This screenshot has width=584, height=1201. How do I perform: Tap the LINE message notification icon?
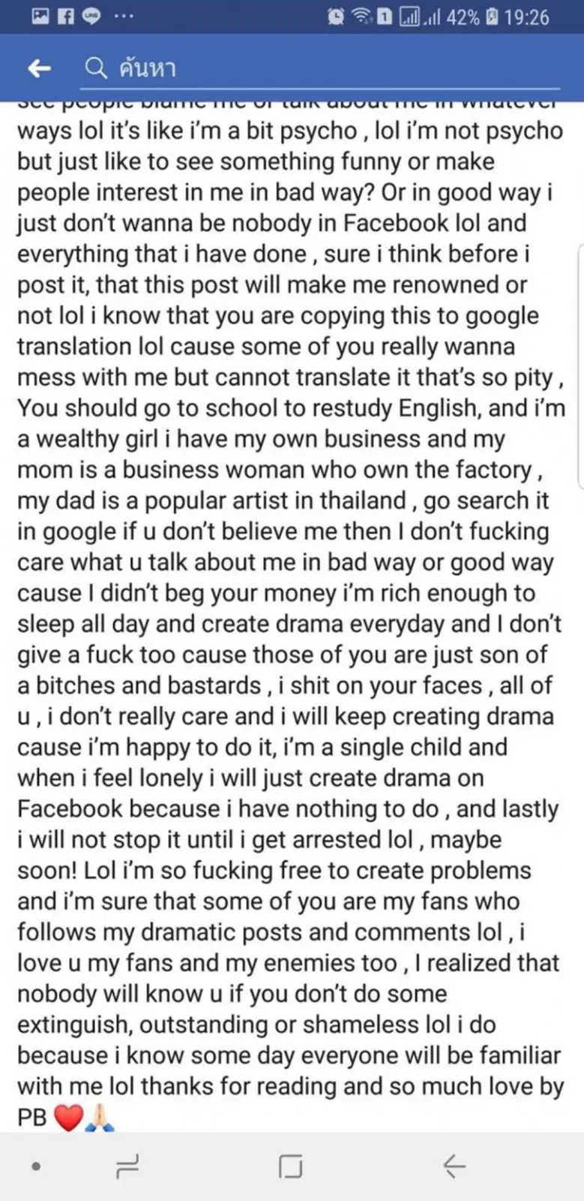(91, 17)
